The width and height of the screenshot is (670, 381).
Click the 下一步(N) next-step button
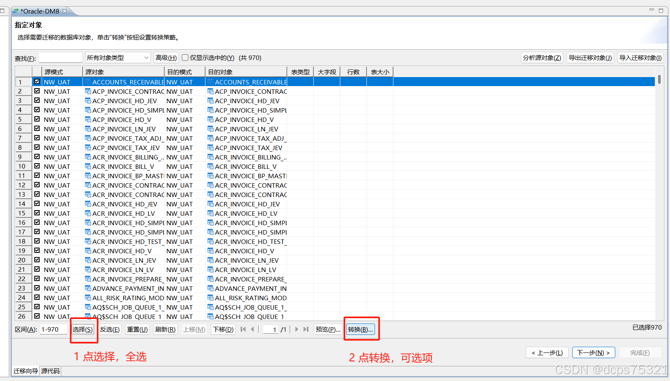(x=593, y=352)
